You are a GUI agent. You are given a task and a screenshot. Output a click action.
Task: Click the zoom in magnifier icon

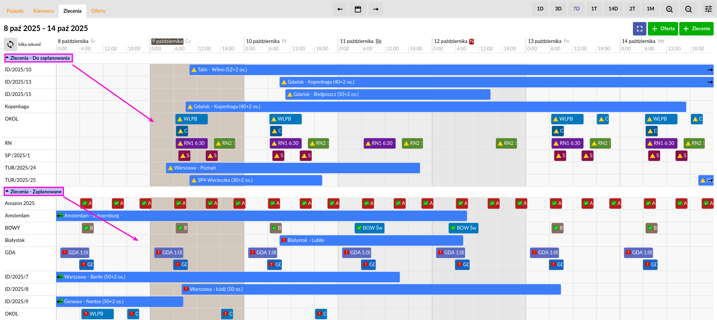(x=669, y=9)
